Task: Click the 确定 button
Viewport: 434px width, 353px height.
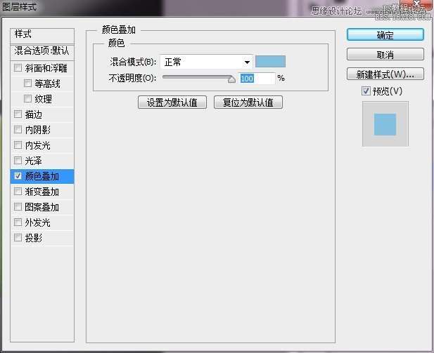Action: (x=385, y=34)
